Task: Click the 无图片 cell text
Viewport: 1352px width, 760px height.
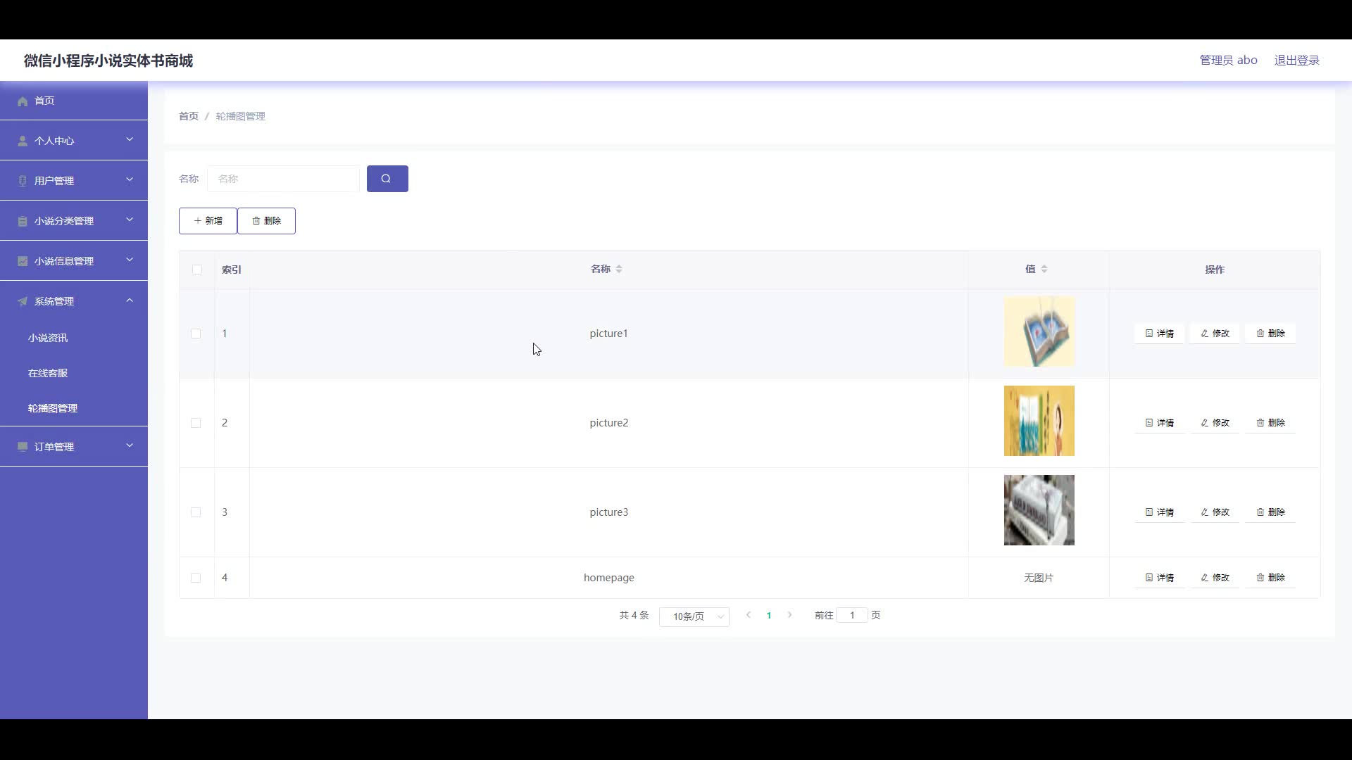Action: (1039, 578)
